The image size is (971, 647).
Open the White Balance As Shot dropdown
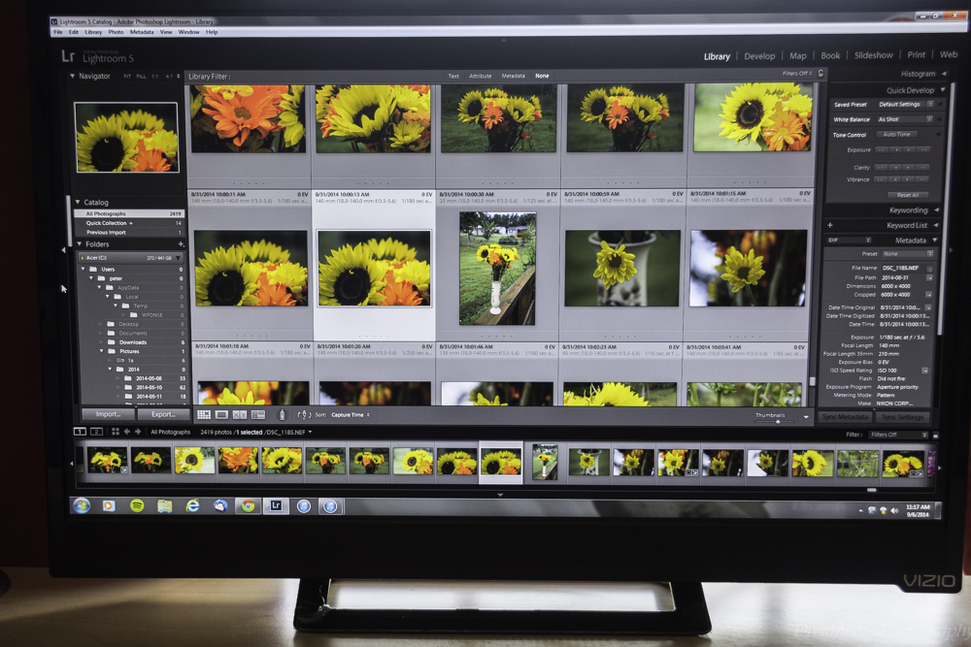pos(903,119)
